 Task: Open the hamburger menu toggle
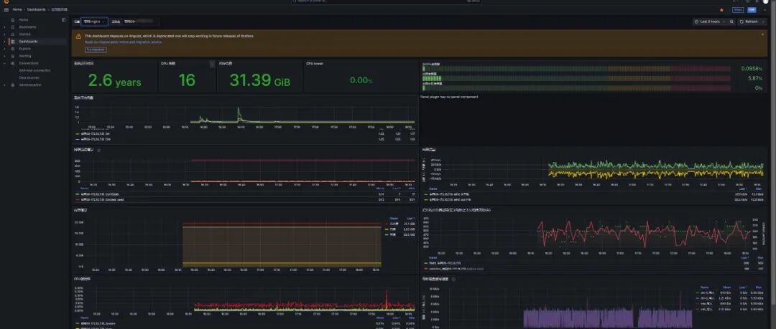tap(6, 9)
